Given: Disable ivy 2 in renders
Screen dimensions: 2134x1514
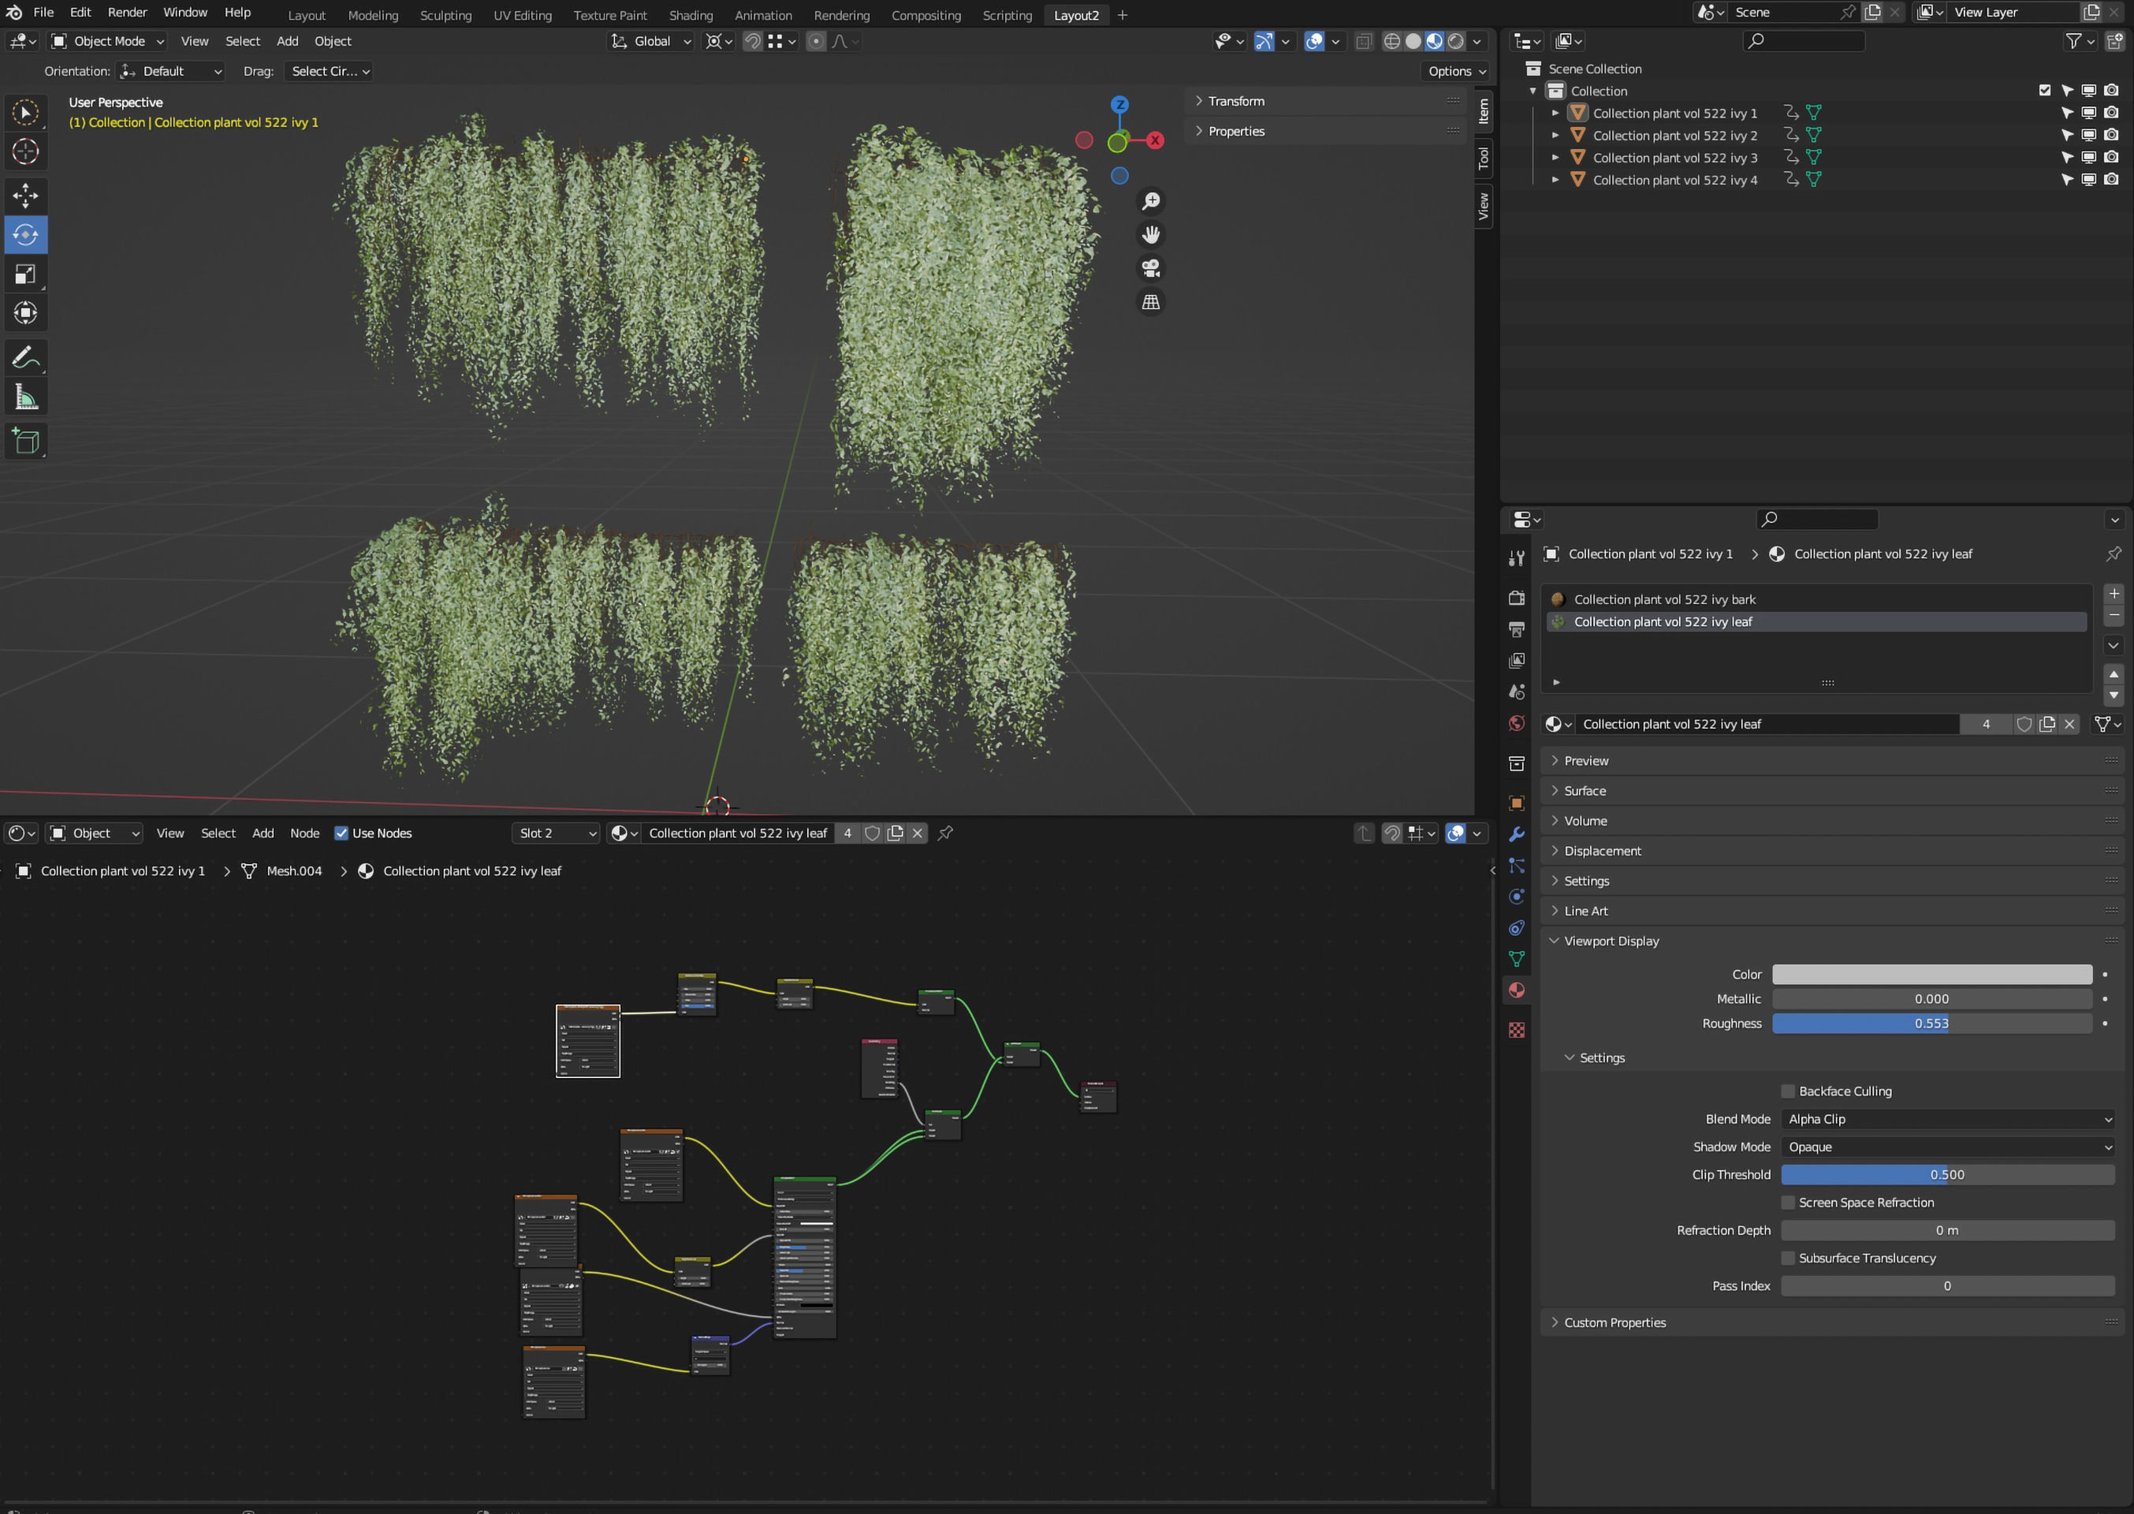Looking at the screenshot, I should pyautogui.click(x=2110, y=135).
